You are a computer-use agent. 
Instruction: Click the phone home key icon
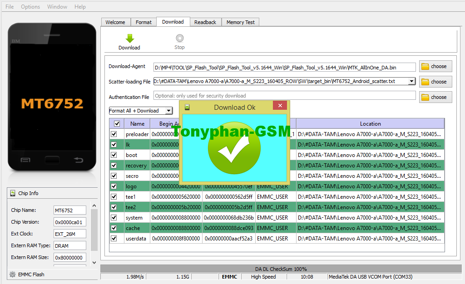pyautogui.click(x=52, y=160)
